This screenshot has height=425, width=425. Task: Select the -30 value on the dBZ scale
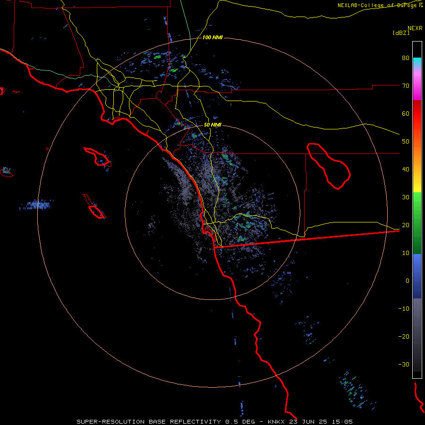pyautogui.click(x=404, y=365)
